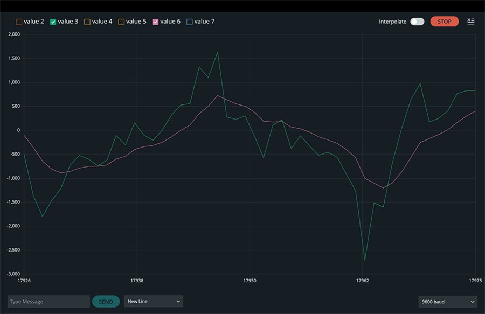Screen dimensions: 485x314
Task: Click the deepest dip of green line
Action: point(365,261)
